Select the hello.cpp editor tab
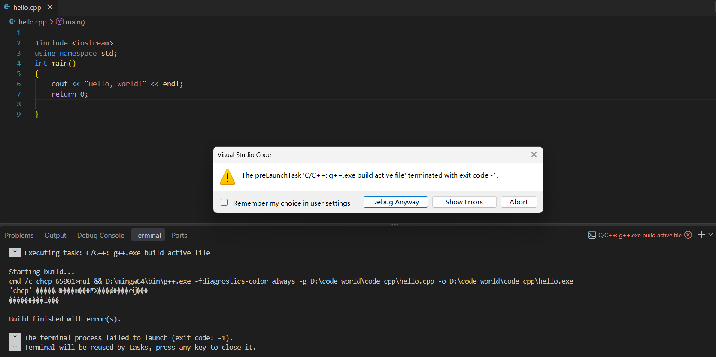This screenshot has height=357, width=716. click(29, 7)
